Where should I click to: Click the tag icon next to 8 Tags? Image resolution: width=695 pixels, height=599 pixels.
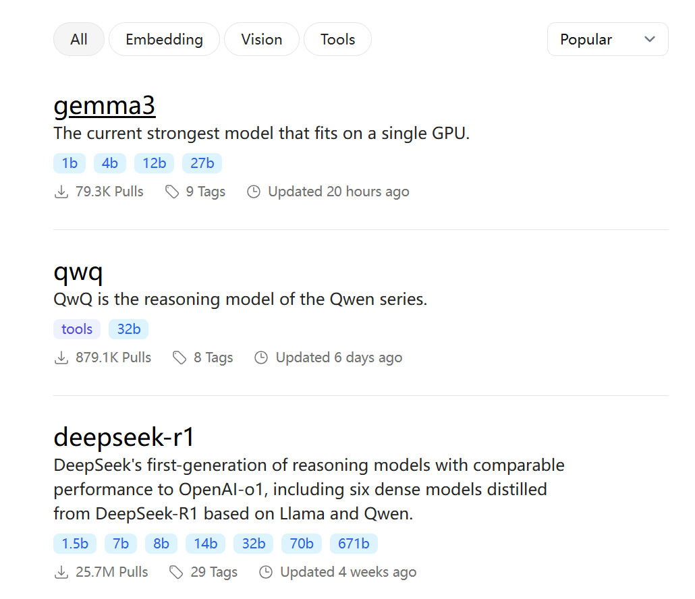pyautogui.click(x=179, y=358)
